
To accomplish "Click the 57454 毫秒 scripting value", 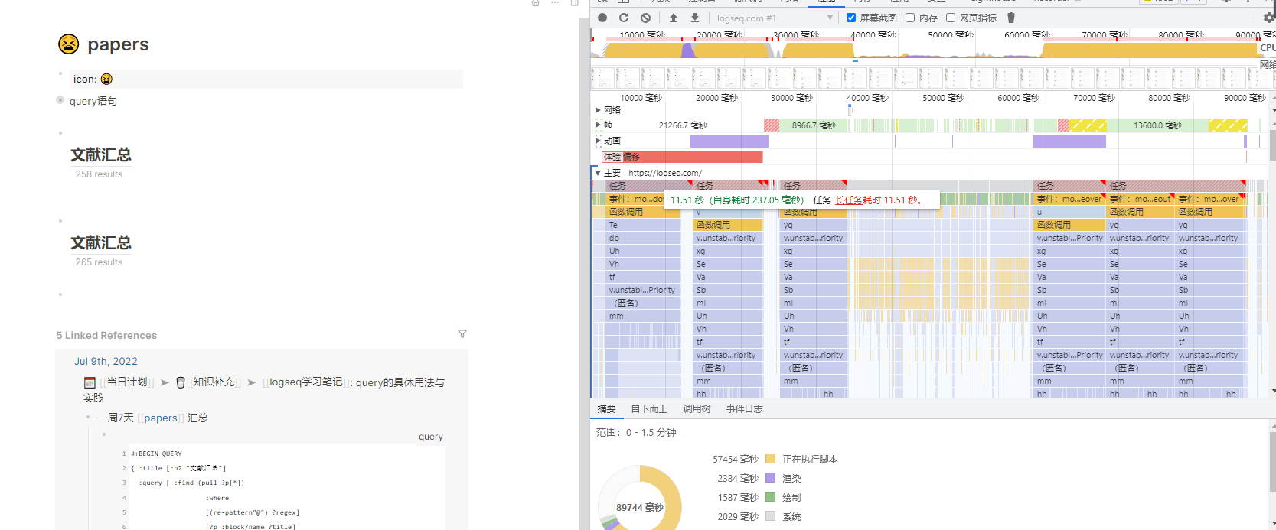I will [x=736, y=460].
